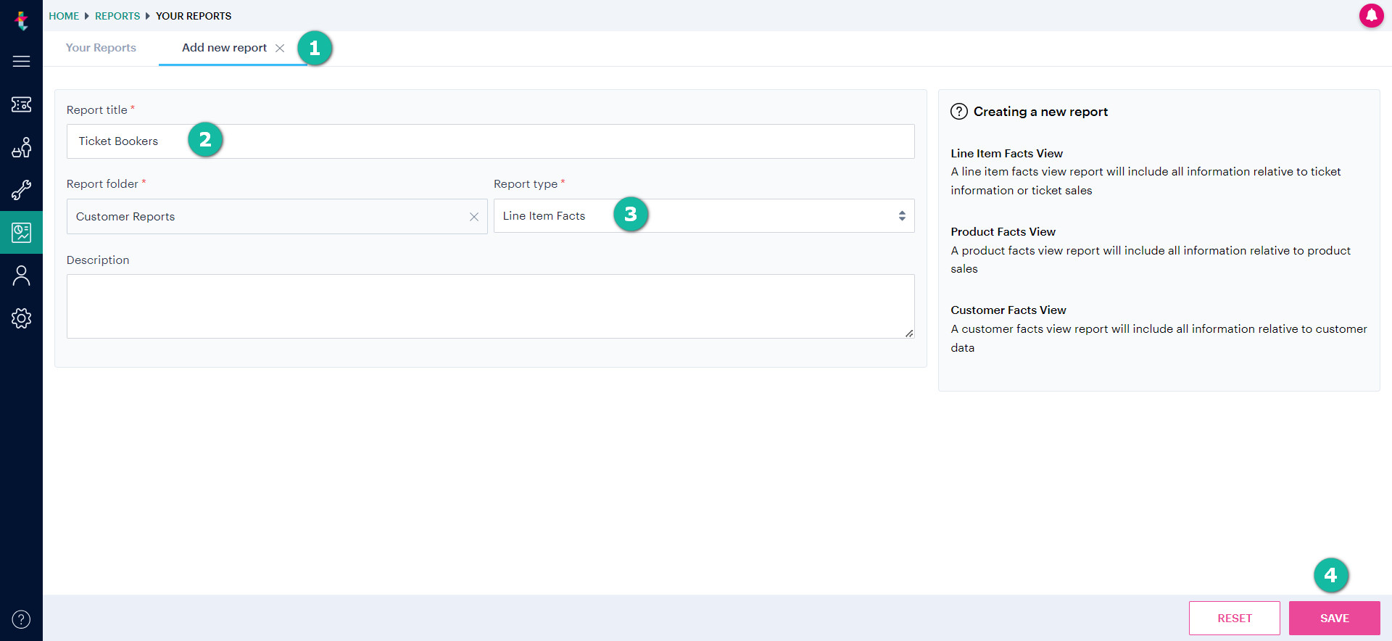Select the Add new report tab

224,48
